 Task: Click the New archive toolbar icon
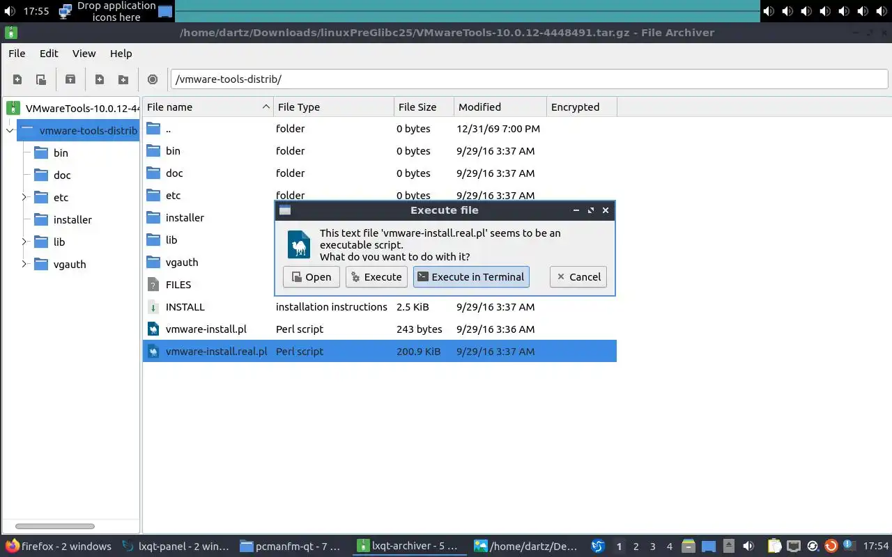pos(17,79)
